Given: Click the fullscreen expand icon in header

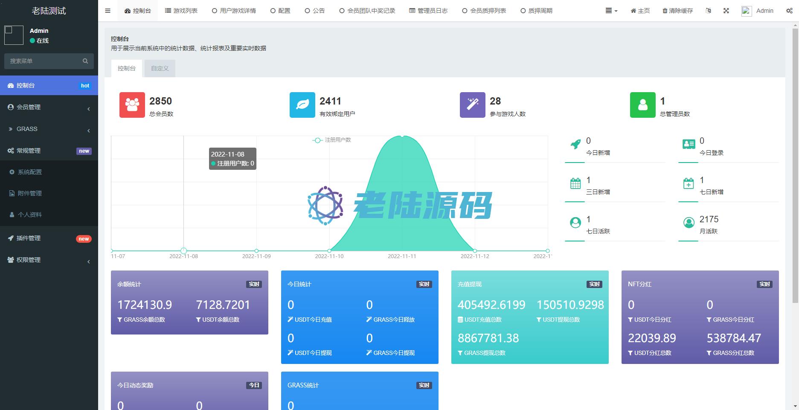Looking at the screenshot, I should click(726, 11).
